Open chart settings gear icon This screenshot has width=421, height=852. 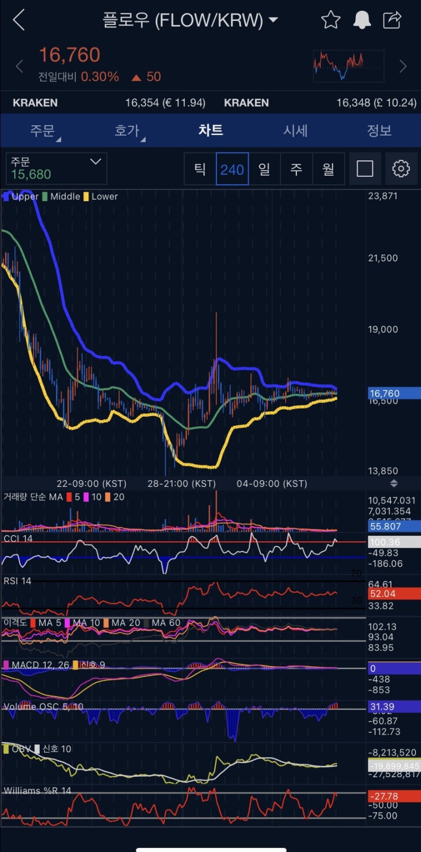(401, 168)
